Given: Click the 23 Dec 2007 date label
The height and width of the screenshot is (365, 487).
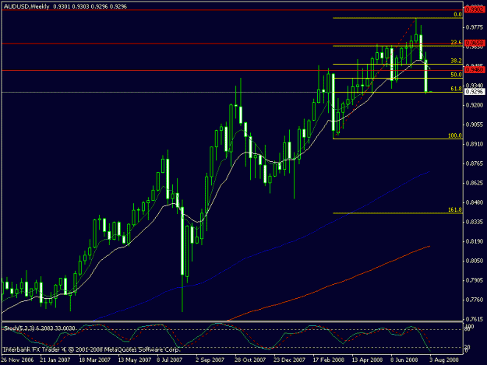Looking at the screenshot, I should coord(289,360).
